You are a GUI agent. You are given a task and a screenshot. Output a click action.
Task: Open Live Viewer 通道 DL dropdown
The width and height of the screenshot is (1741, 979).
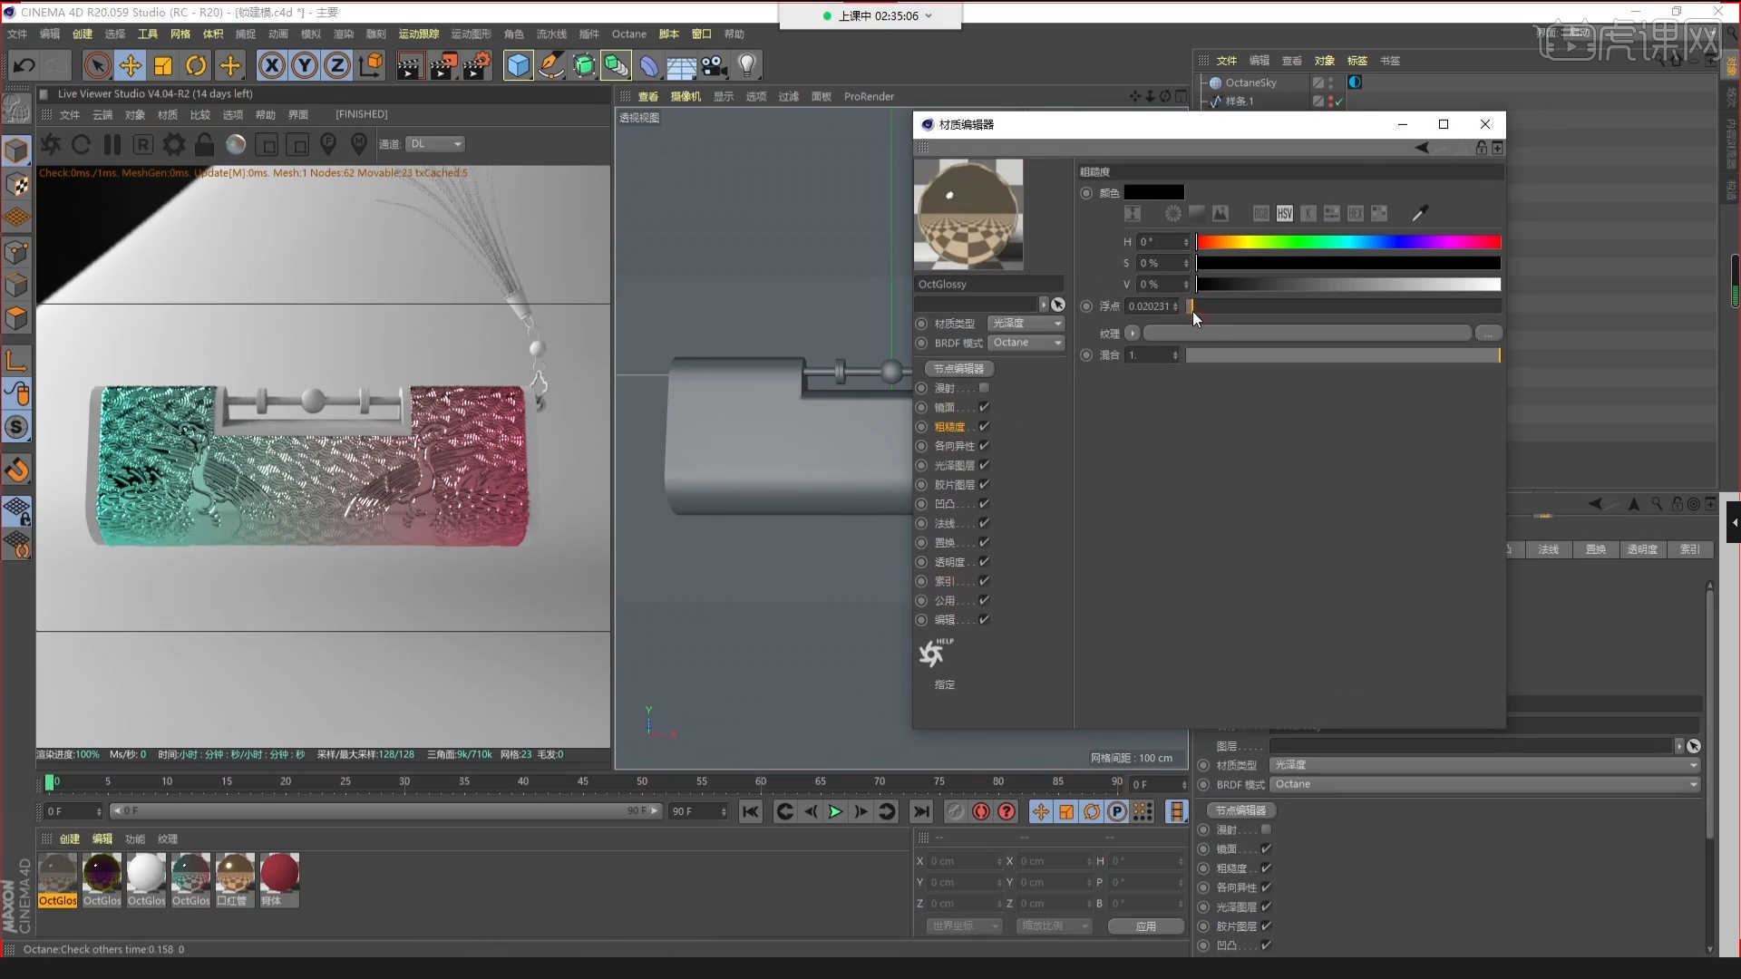[435, 144]
